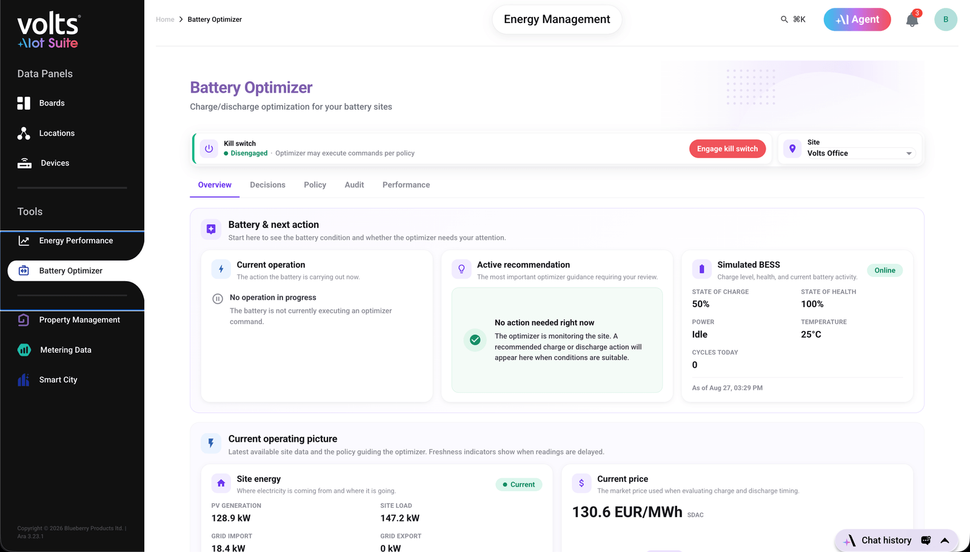Switch to the Decisions tab

[267, 185]
